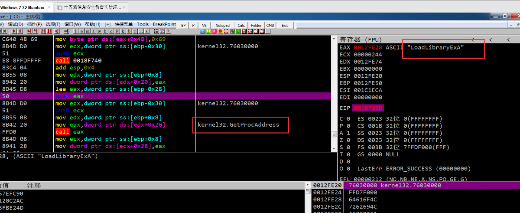Click the Step Into toolbar icon
The height and width of the screenshot is (213, 520).
click(29, 31)
